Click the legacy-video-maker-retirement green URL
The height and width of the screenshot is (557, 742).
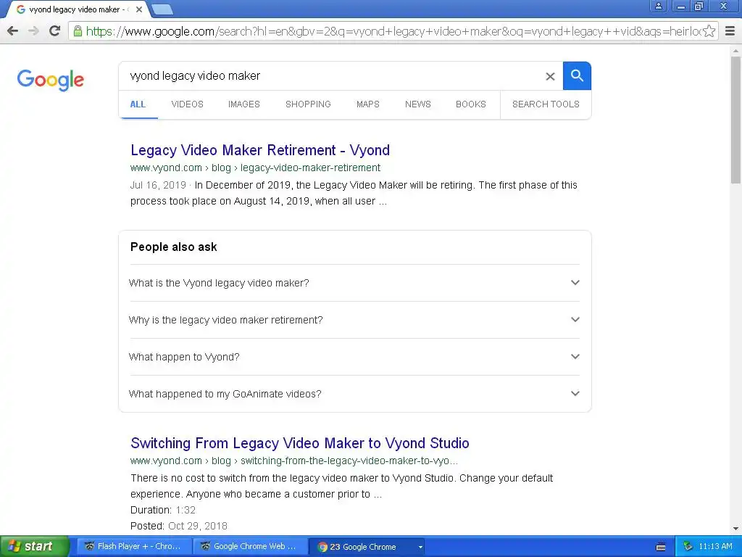pos(255,168)
